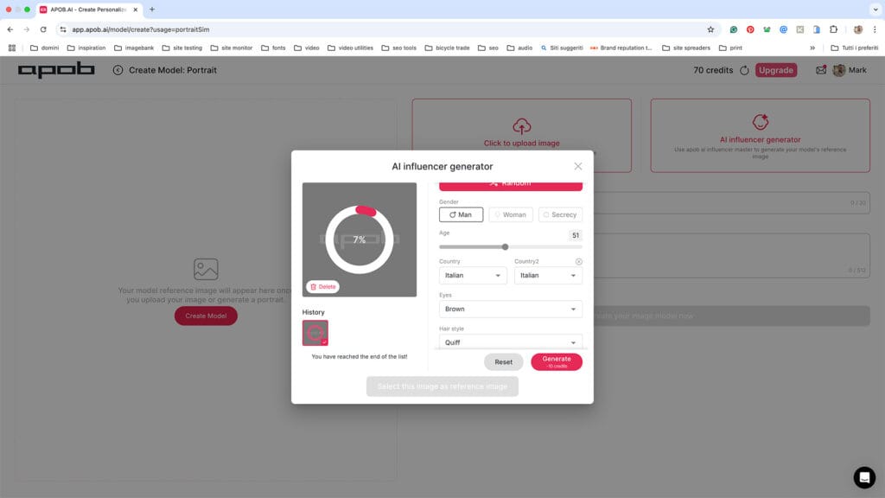This screenshot has width=885, height=498.
Task: Click the back arrow beside Create Model: Portrait
Action: coord(118,70)
